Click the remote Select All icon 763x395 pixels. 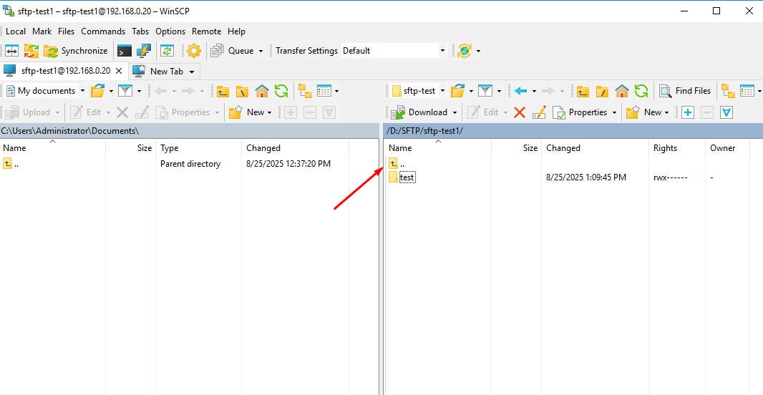point(726,112)
